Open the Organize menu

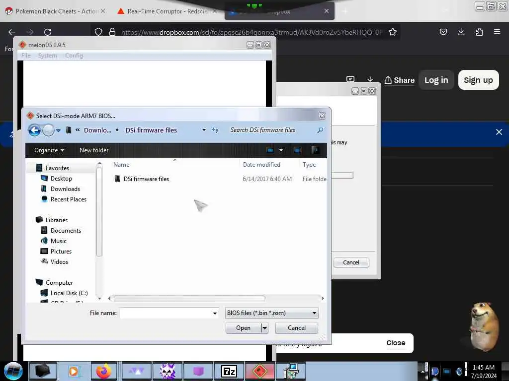(49, 150)
